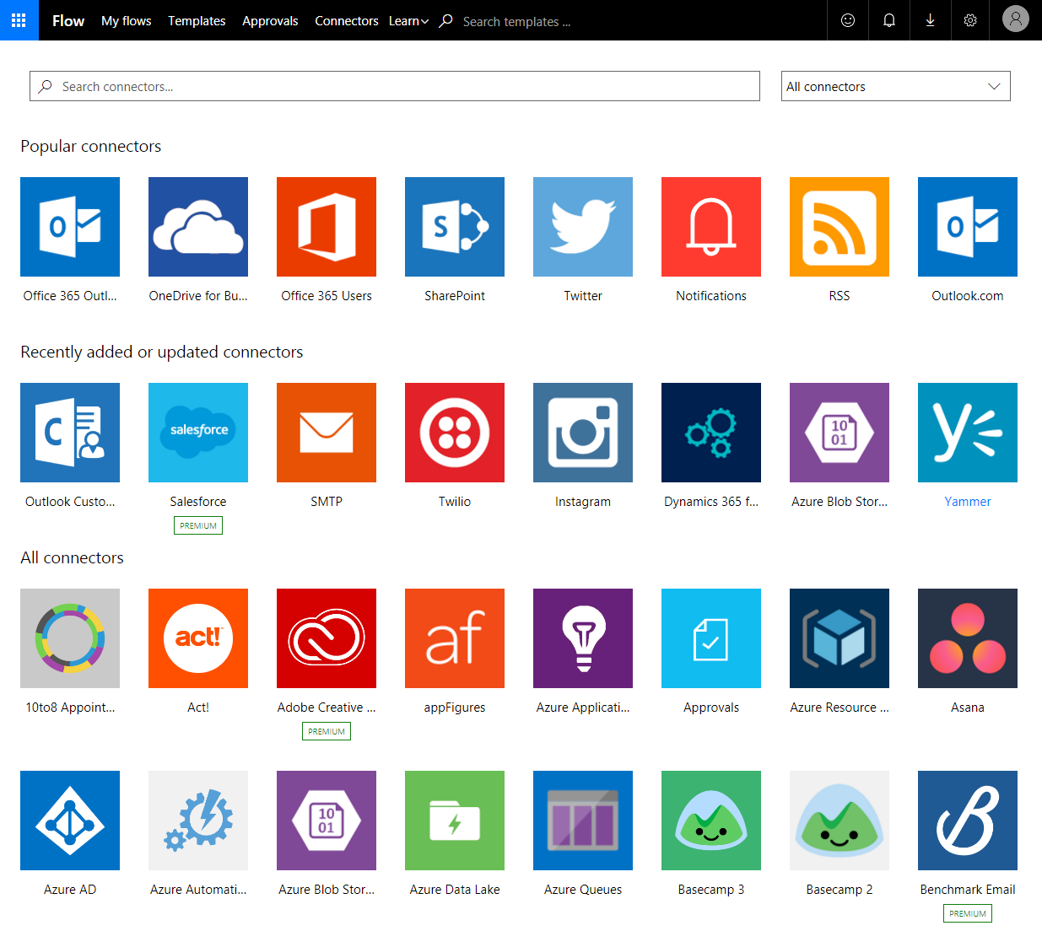The height and width of the screenshot is (931, 1042).
Task: Click the notifications bell in header
Action: (x=888, y=20)
